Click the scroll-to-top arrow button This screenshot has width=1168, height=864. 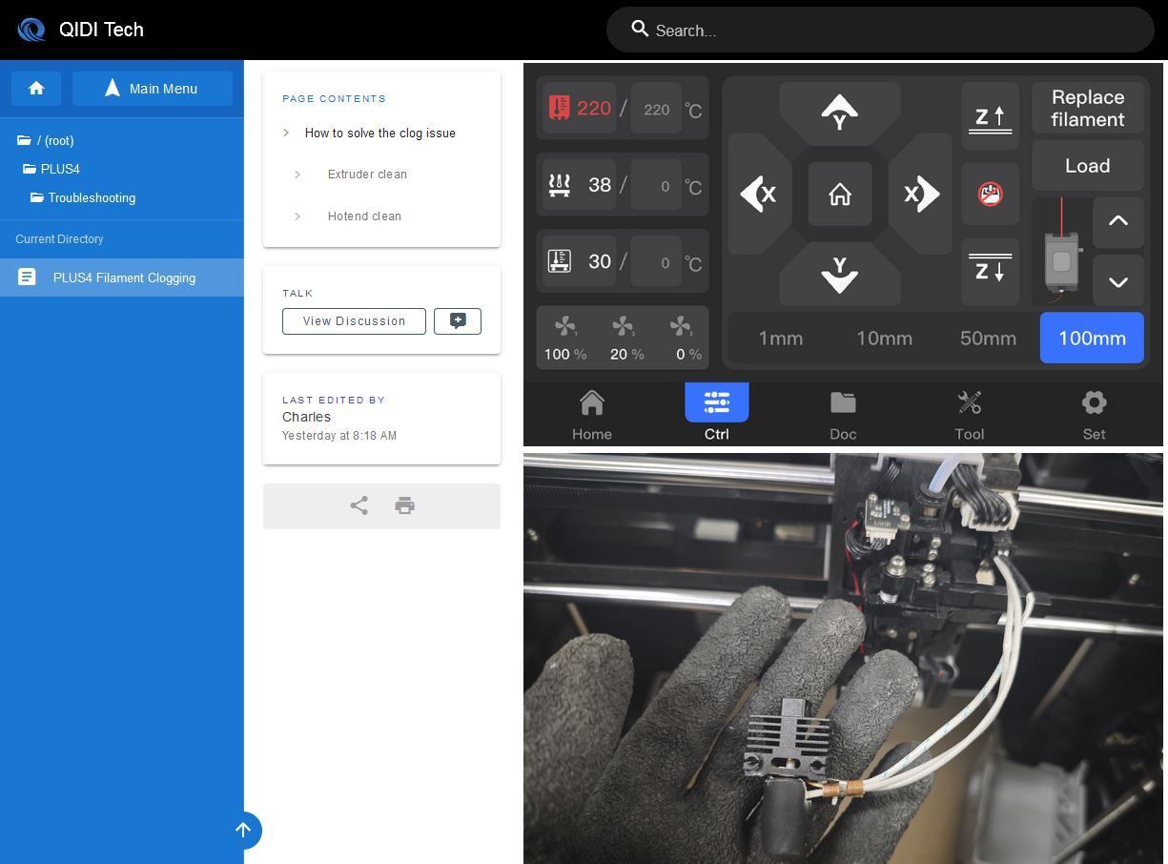243,830
